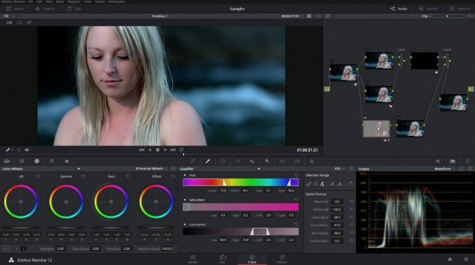Toggle the Hue qualifier on or off
The height and width of the screenshot is (265, 475).
(x=184, y=175)
